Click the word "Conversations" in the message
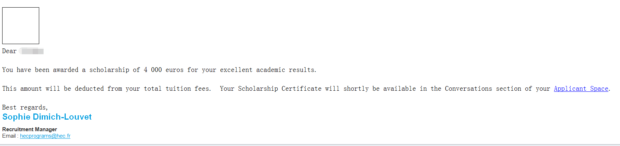 (x=468, y=89)
